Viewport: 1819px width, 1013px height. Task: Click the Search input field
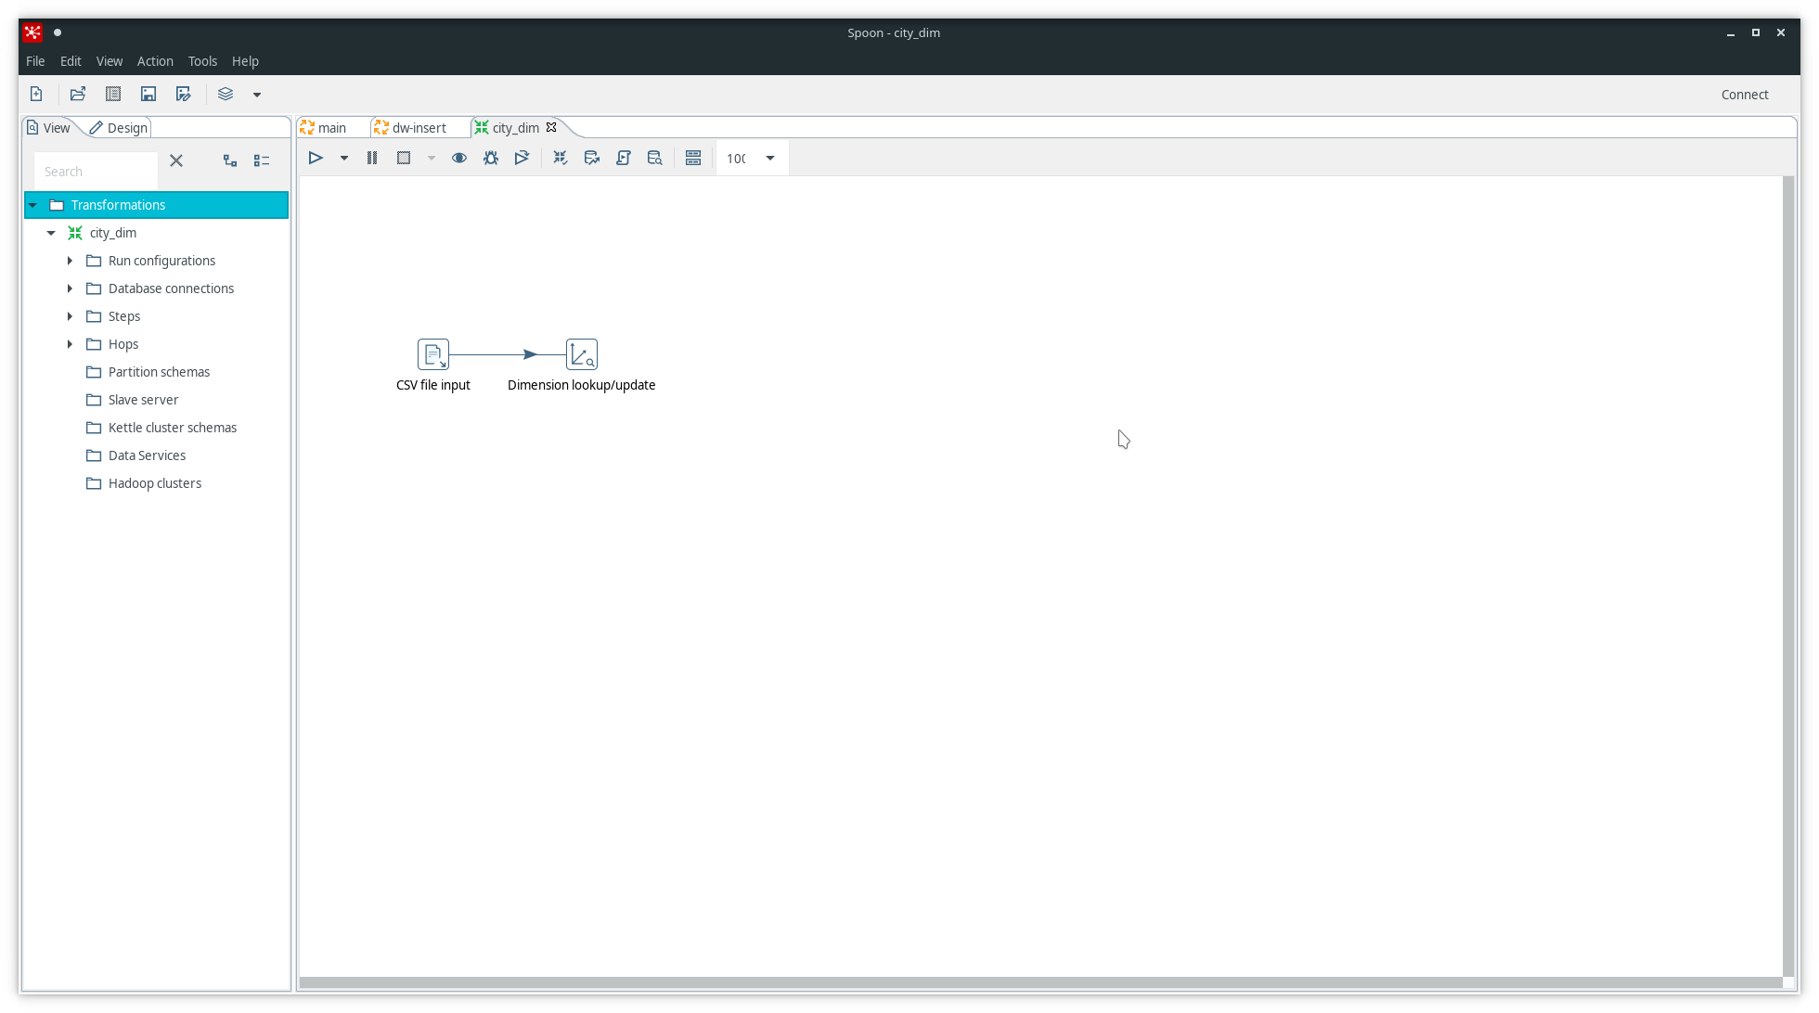(x=100, y=171)
